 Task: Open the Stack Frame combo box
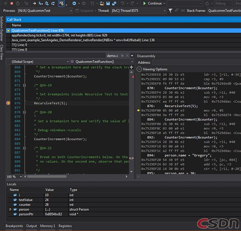click(224, 10)
